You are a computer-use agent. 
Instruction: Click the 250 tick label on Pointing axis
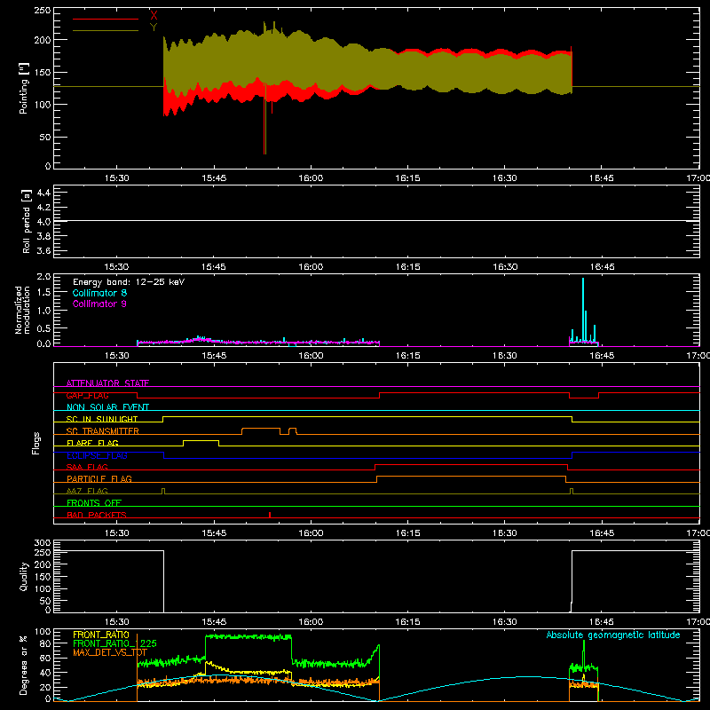[x=42, y=11]
